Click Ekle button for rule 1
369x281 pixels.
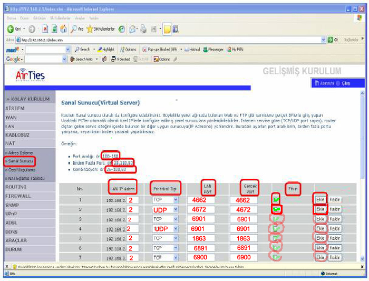tap(320, 200)
